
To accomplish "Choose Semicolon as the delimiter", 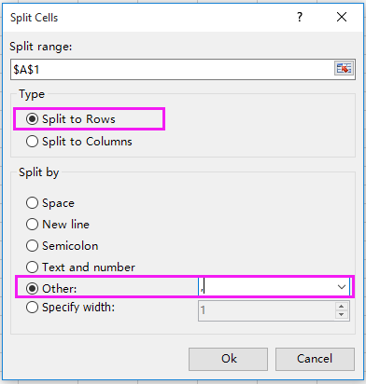I will click(x=63, y=246).
